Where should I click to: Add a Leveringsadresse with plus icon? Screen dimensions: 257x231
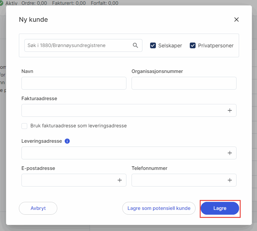click(229, 153)
